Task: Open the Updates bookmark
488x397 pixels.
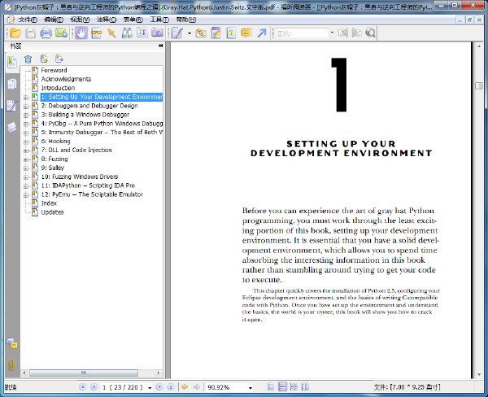Action: [x=52, y=212]
